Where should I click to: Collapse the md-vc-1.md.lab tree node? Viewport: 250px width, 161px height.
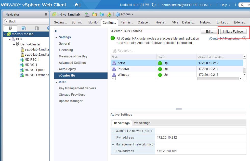point(5,34)
